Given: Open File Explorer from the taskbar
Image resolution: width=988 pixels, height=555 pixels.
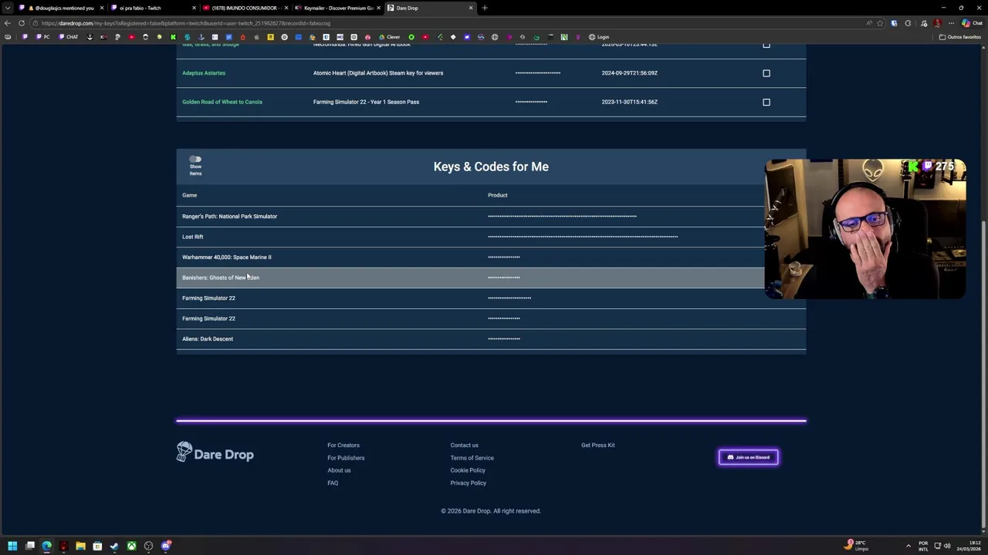Looking at the screenshot, I should (80, 546).
